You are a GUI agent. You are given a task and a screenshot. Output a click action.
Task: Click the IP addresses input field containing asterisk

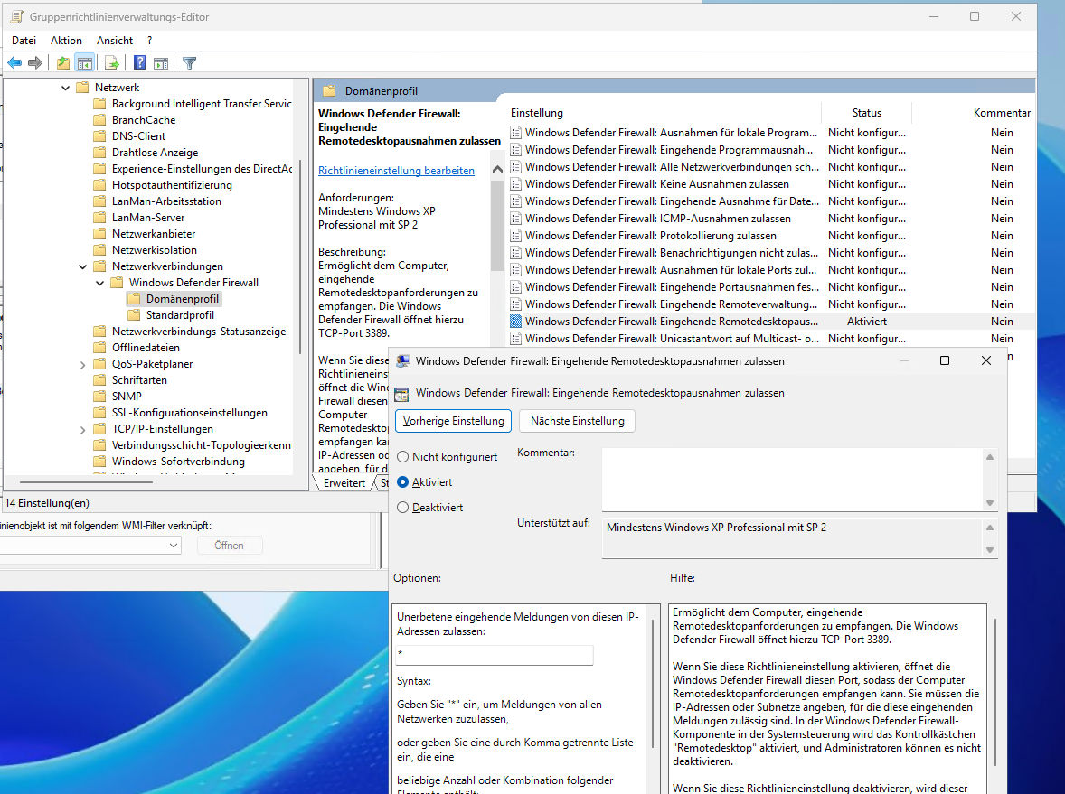point(494,655)
